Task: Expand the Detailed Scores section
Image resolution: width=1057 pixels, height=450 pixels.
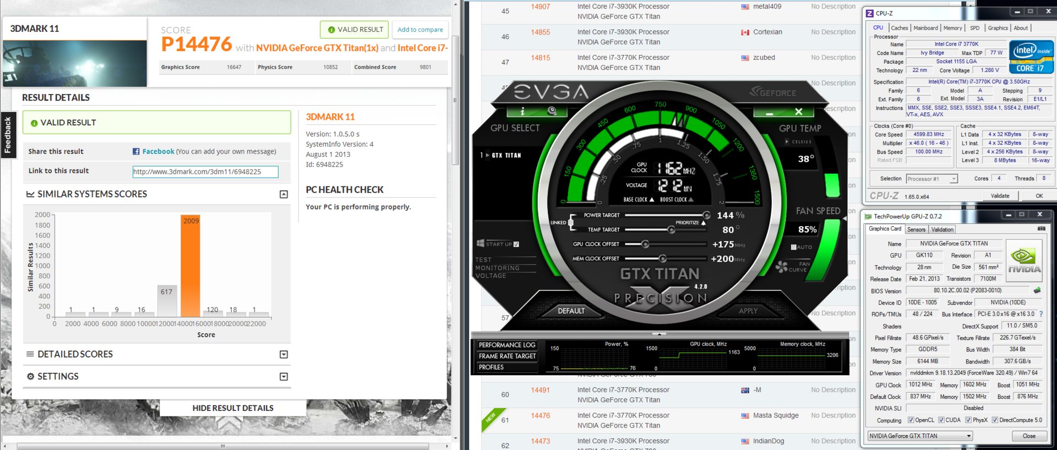Action: pos(284,354)
